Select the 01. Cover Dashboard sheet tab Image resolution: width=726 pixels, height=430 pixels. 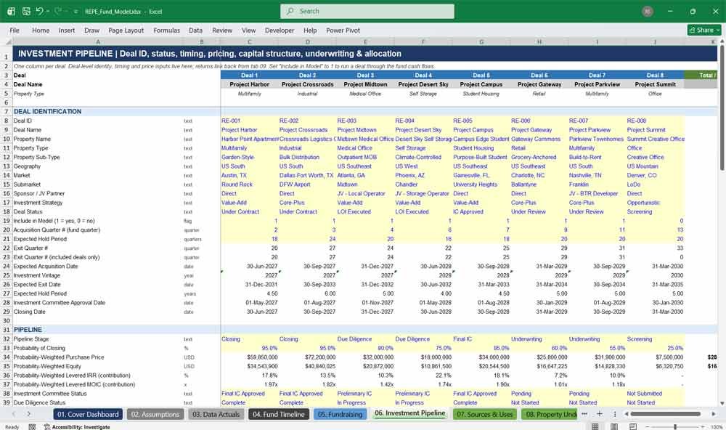pos(88,414)
